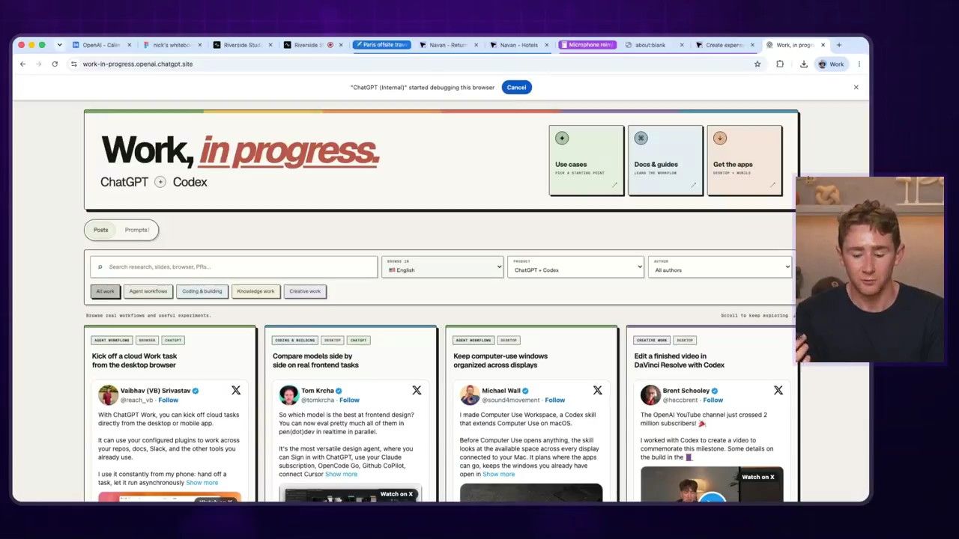
Task: Click X logo on Michael Wall's post
Action: pyautogui.click(x=597, y=390)
